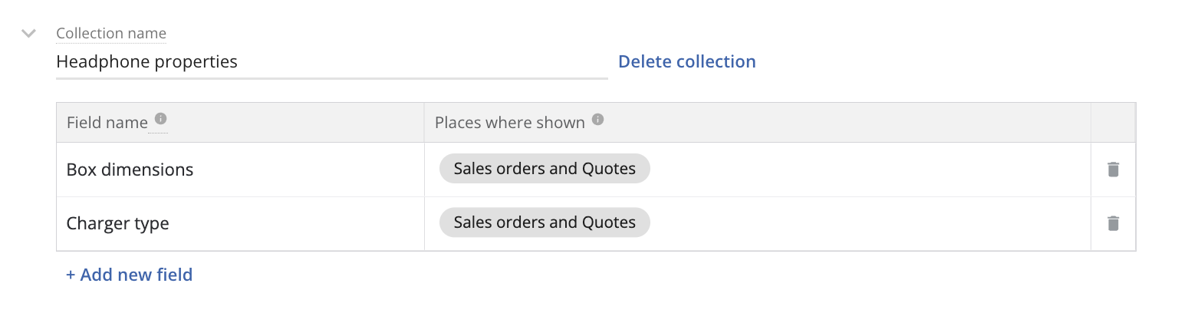Click the Collection name label

111,34
